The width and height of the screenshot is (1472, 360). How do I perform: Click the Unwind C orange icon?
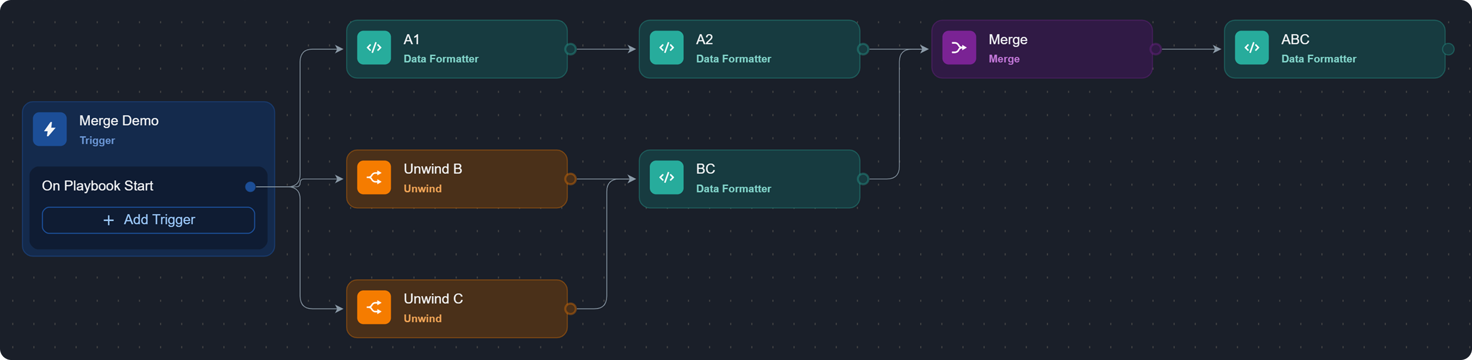(374, 308)
